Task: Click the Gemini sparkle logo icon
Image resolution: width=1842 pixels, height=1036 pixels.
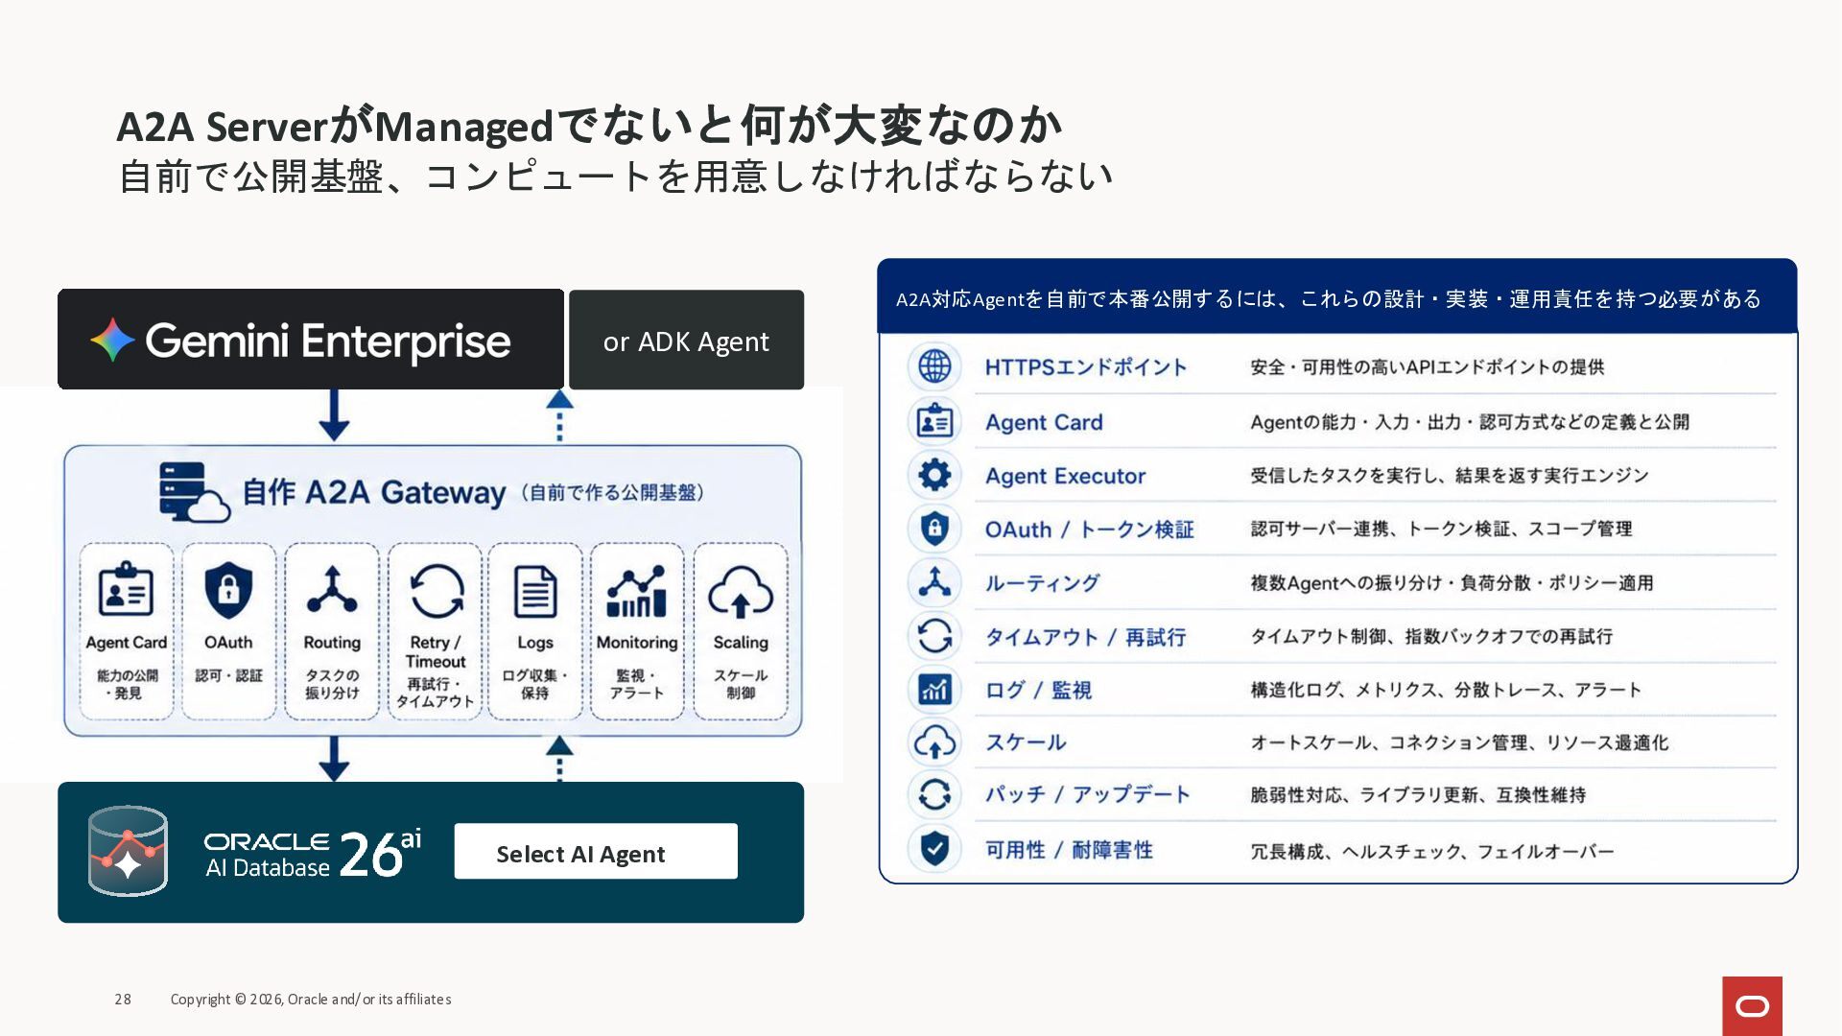Action: tap(112, 340)
